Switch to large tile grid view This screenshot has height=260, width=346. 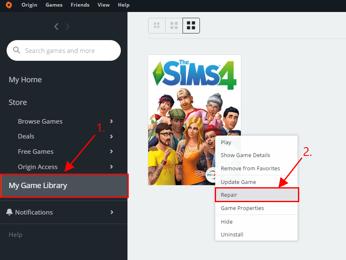[x=191, y=26]
